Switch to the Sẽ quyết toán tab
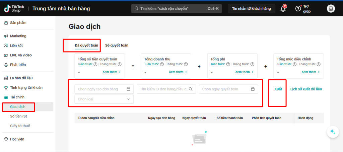The image size is (343, 152). [117, 45]
